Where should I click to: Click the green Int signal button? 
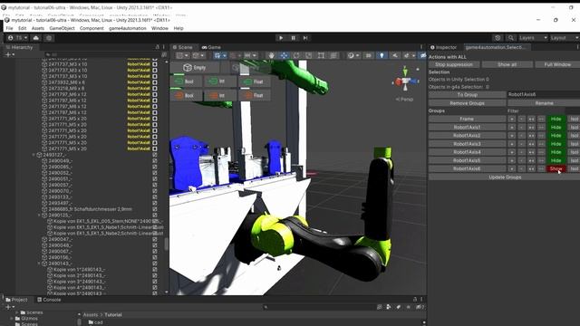[x=220, y=81]
